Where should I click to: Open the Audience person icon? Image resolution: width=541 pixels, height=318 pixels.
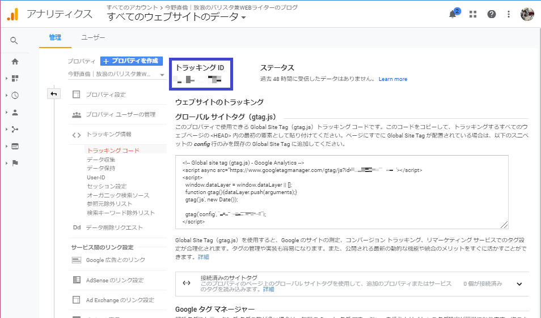[x=15, y=112]
